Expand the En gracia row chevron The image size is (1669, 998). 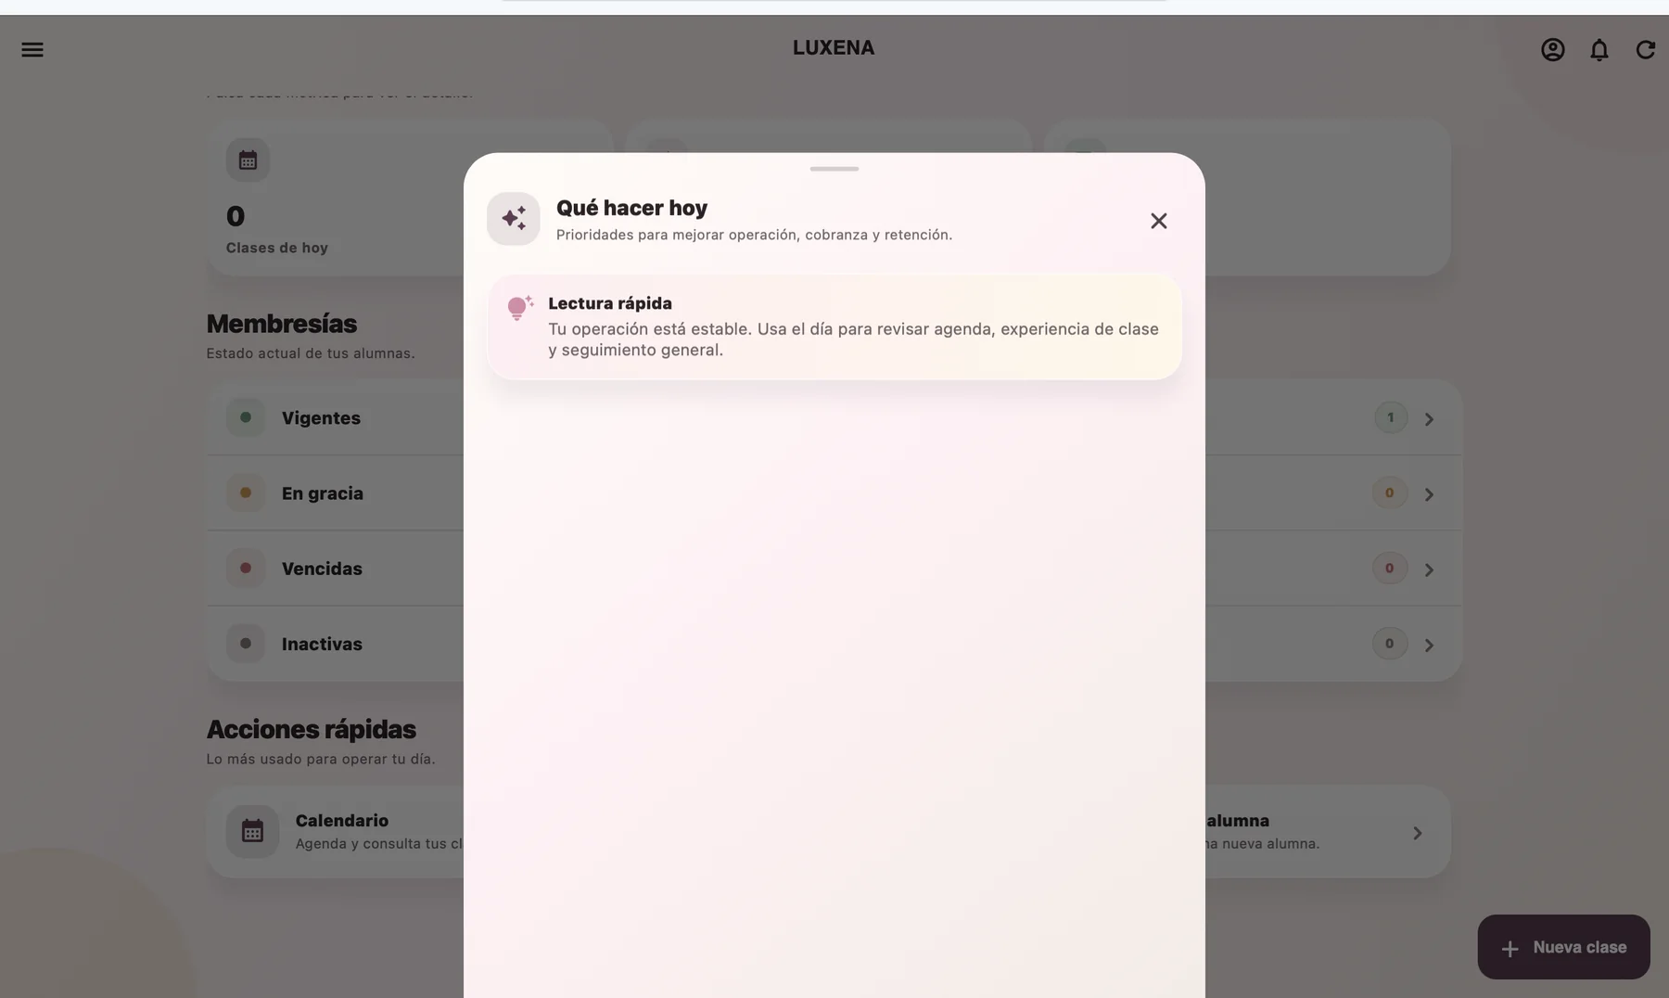coord(1429,494)
